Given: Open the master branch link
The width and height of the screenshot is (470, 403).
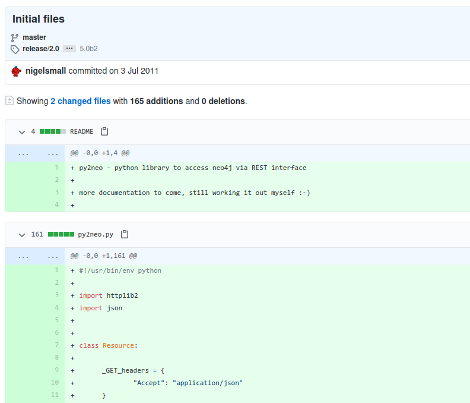Looking at the screenshot, I should click(x=34, y=37).
